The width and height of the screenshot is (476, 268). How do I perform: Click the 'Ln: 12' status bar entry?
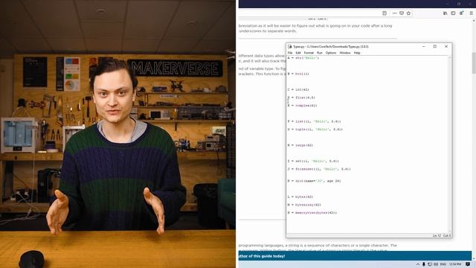click(x=437, y=235)
